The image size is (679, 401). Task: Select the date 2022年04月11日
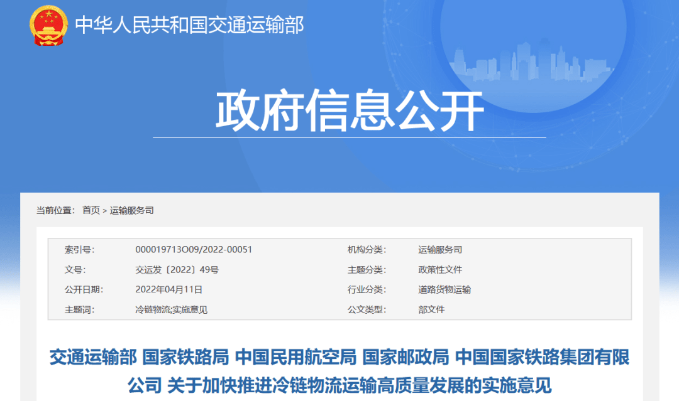(x=169, y=289)
